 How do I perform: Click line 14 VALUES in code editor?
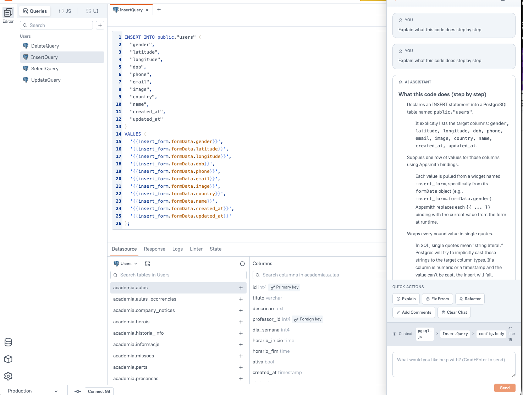133,134
